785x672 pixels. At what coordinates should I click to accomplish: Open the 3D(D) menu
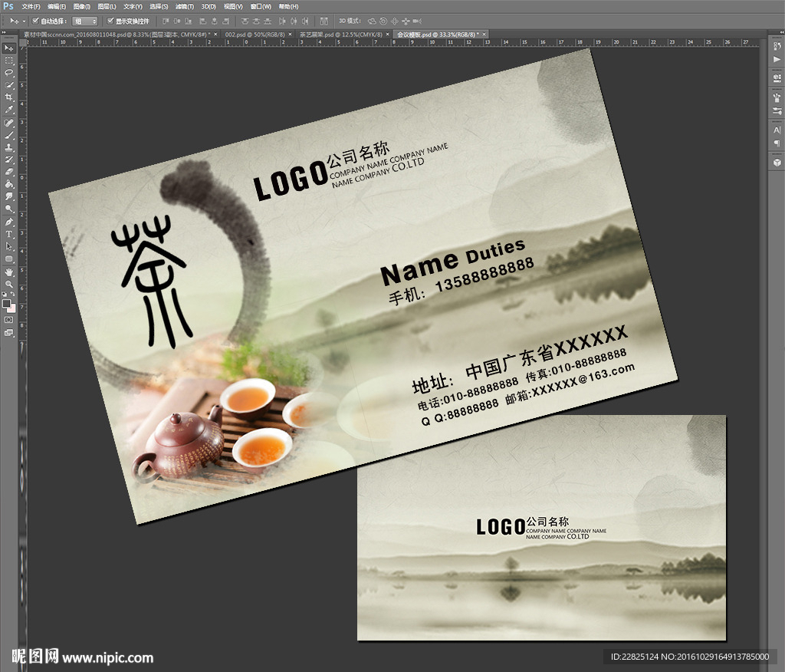209,6
